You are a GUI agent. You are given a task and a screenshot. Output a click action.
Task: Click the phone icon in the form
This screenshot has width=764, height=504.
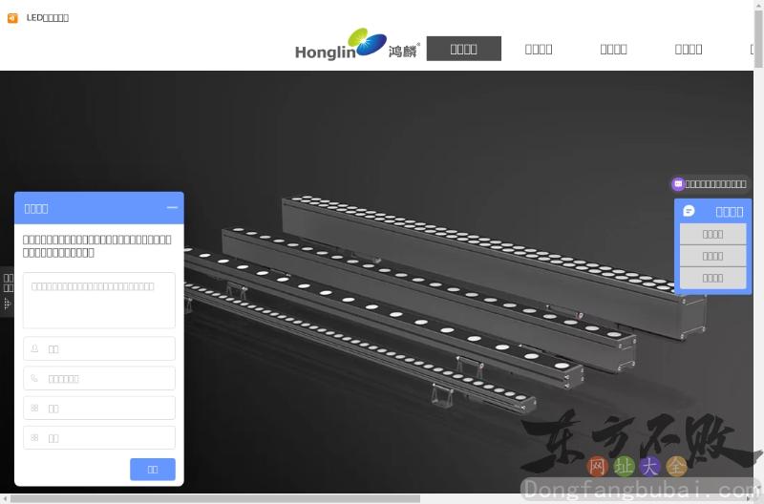35,379
